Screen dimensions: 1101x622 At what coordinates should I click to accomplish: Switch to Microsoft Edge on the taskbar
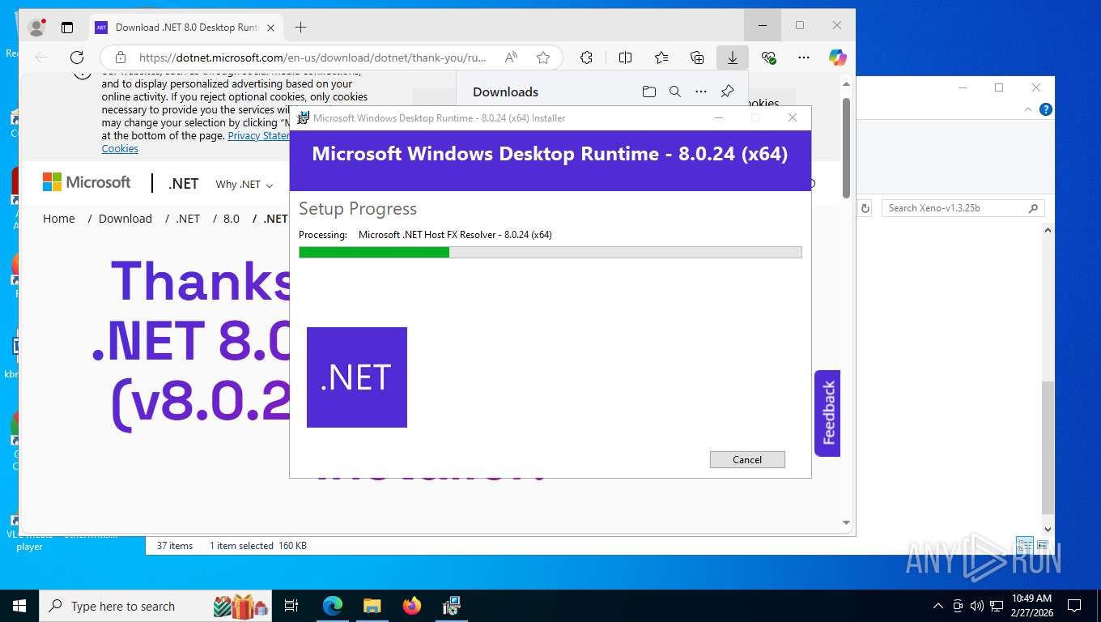[x=332, y=606]
